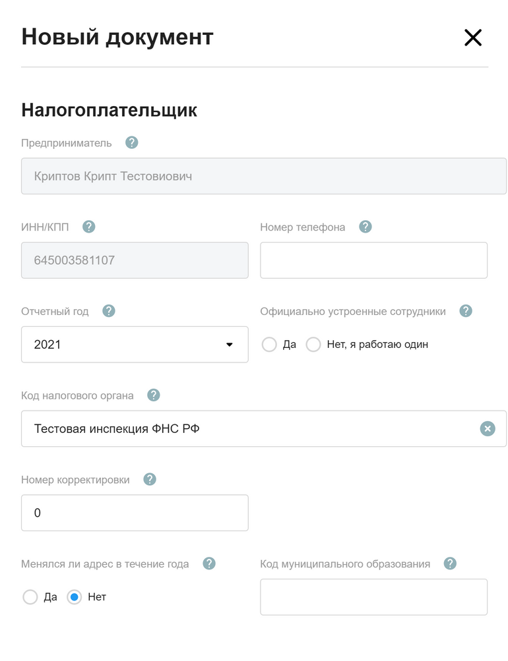This screenshot has height=661, width=508.
Task: Focus the Код муниципального образования input
Action: point(374,597)
